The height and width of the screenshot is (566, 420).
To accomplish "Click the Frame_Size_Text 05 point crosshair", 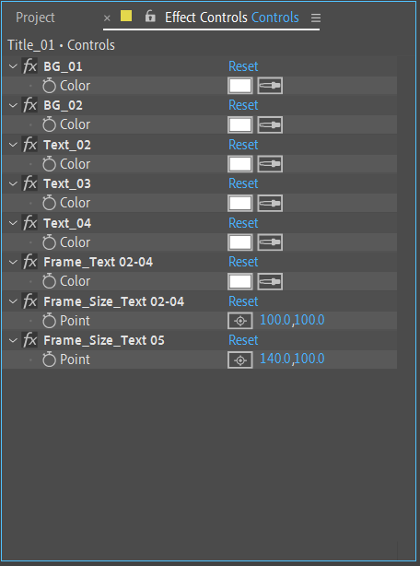I will click(240, 360).
